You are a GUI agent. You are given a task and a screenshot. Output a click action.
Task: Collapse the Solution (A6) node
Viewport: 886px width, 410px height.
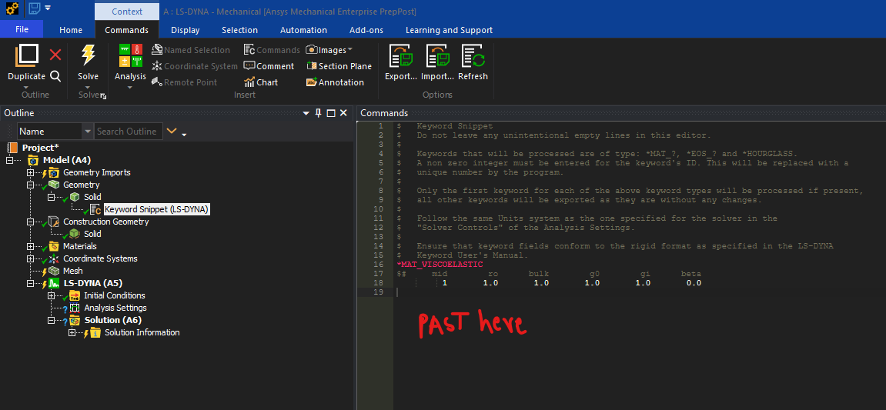point(52,320)
